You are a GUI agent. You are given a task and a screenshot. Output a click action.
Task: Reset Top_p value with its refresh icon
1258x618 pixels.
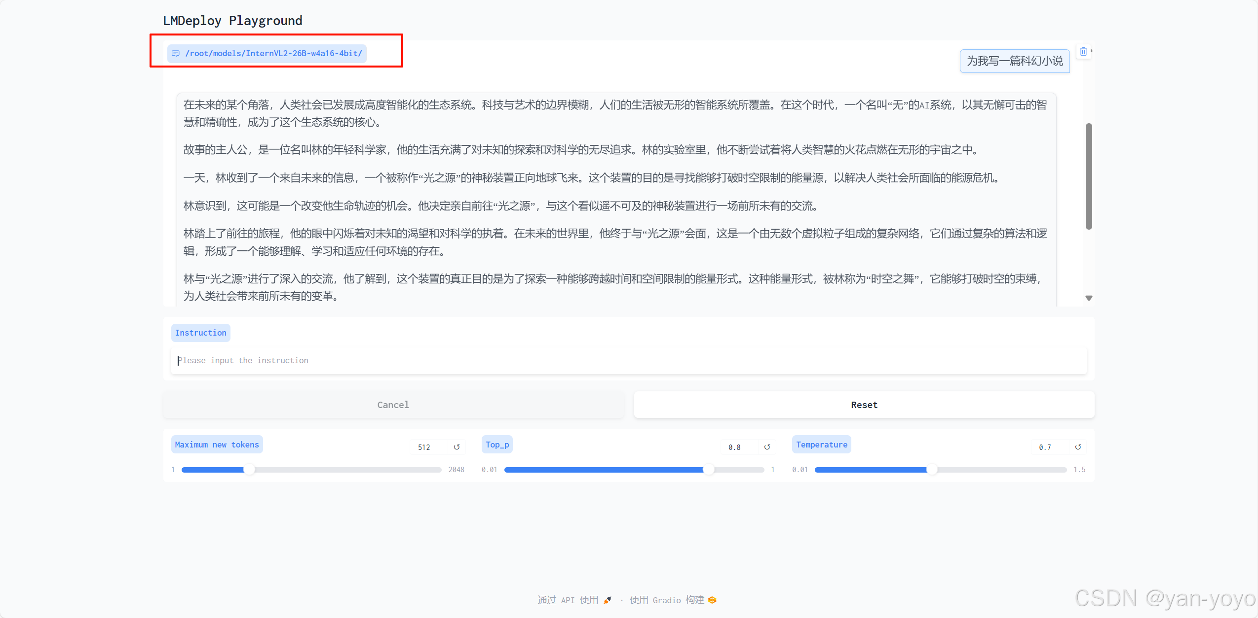click(x=767, y=446)
